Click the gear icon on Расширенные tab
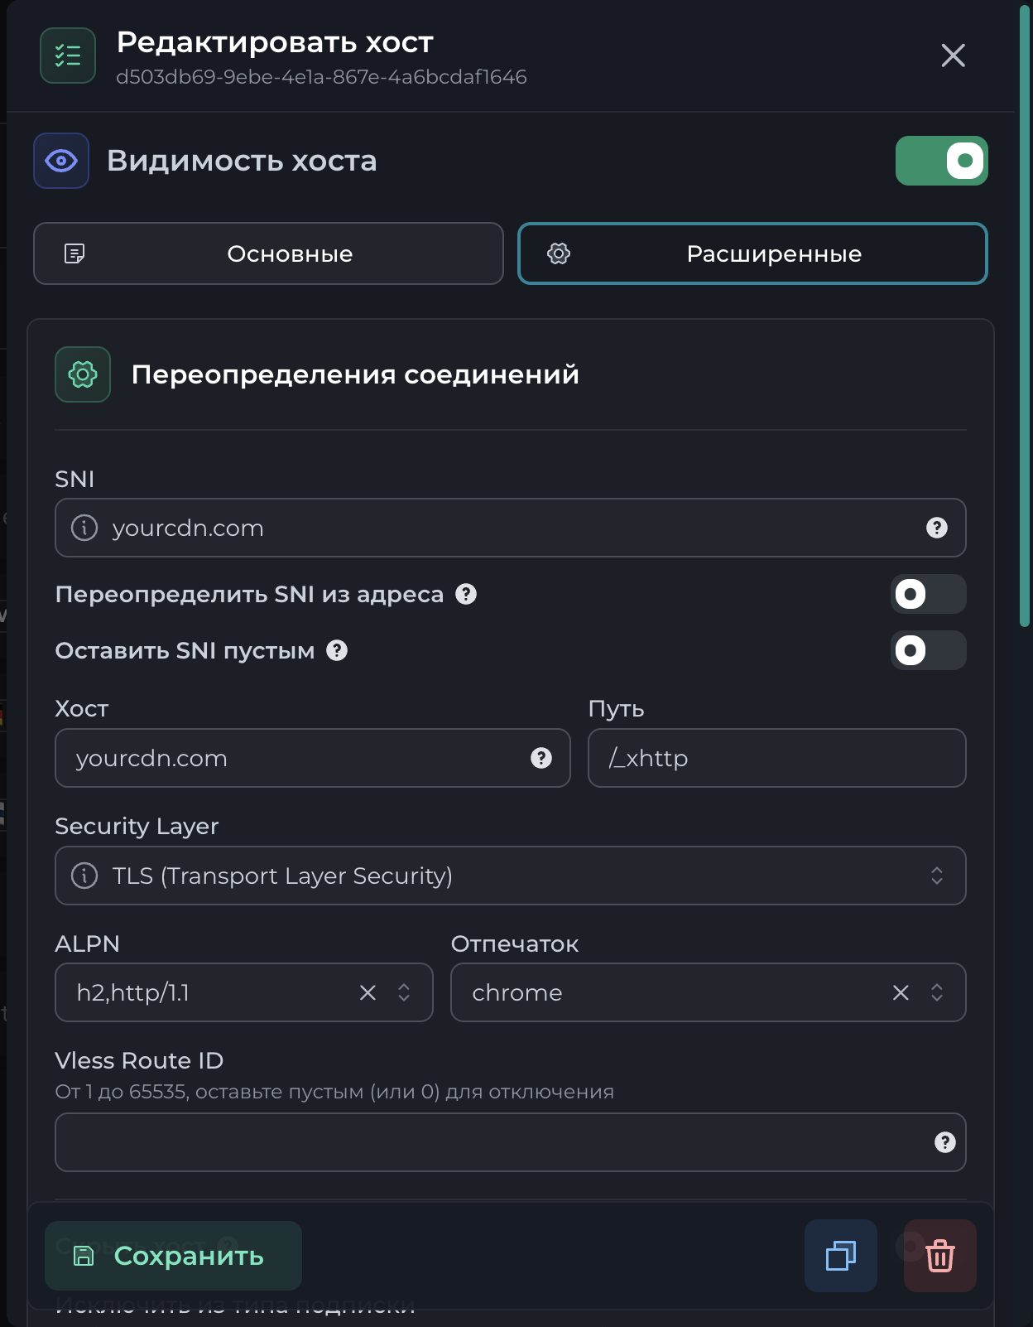1033x1327 pixels. click(x=559, y=253)
